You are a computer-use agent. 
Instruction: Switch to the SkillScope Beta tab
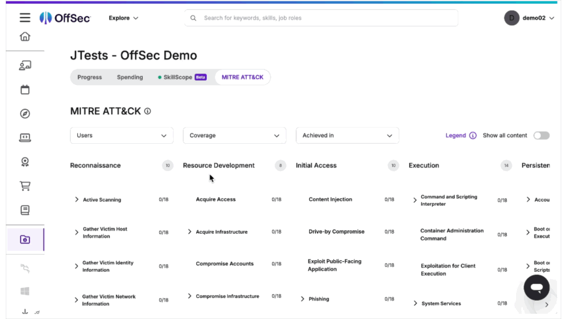[182, 77]
